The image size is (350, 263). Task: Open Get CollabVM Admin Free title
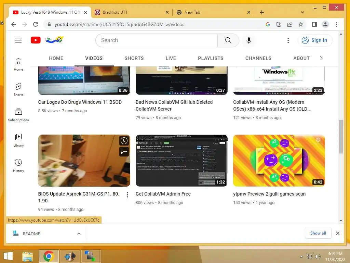[163, 194]
